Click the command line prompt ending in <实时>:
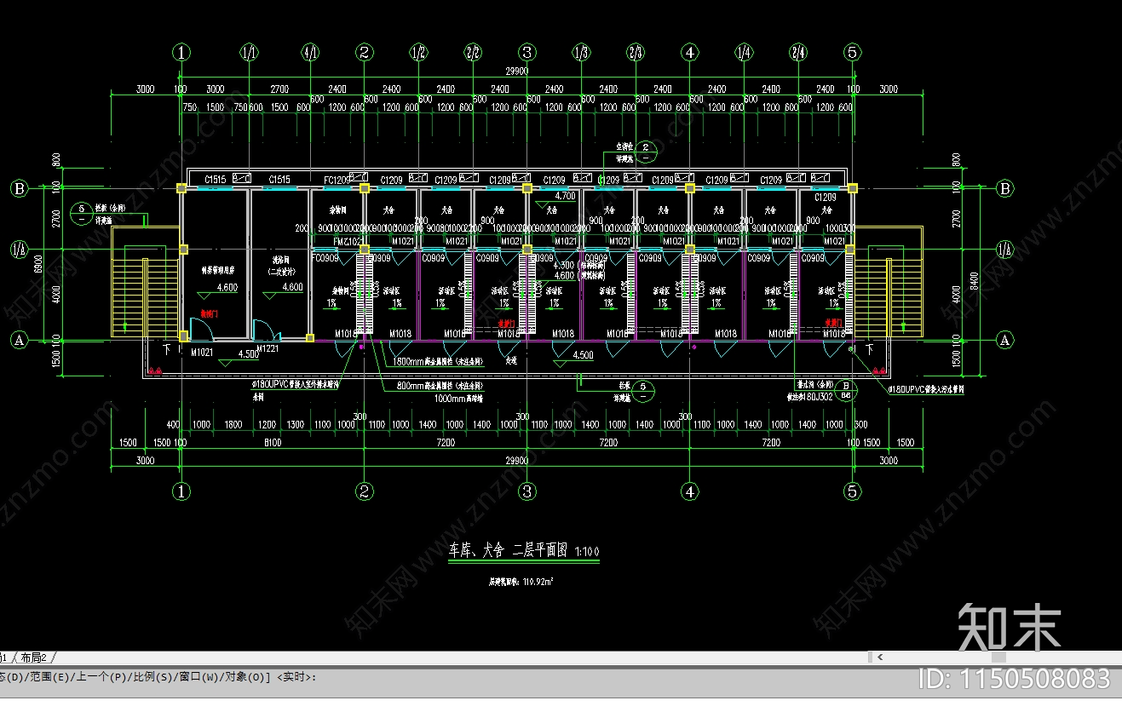 coord(158,677)
